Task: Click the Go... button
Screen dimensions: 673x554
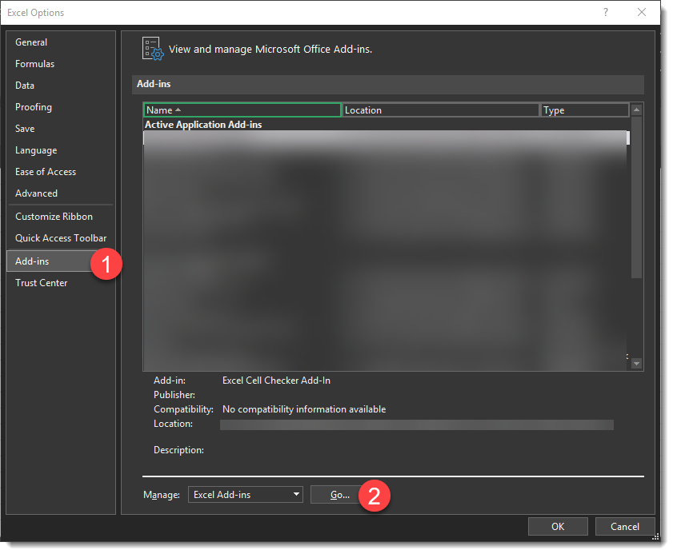Action: pos(339,495)
